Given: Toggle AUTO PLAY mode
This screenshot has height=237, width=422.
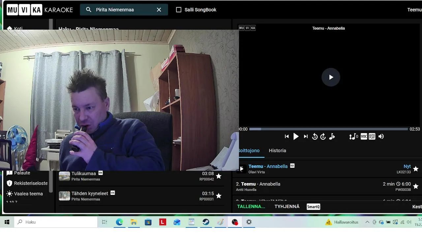Looking at the screenshot, I should point(372,136).
